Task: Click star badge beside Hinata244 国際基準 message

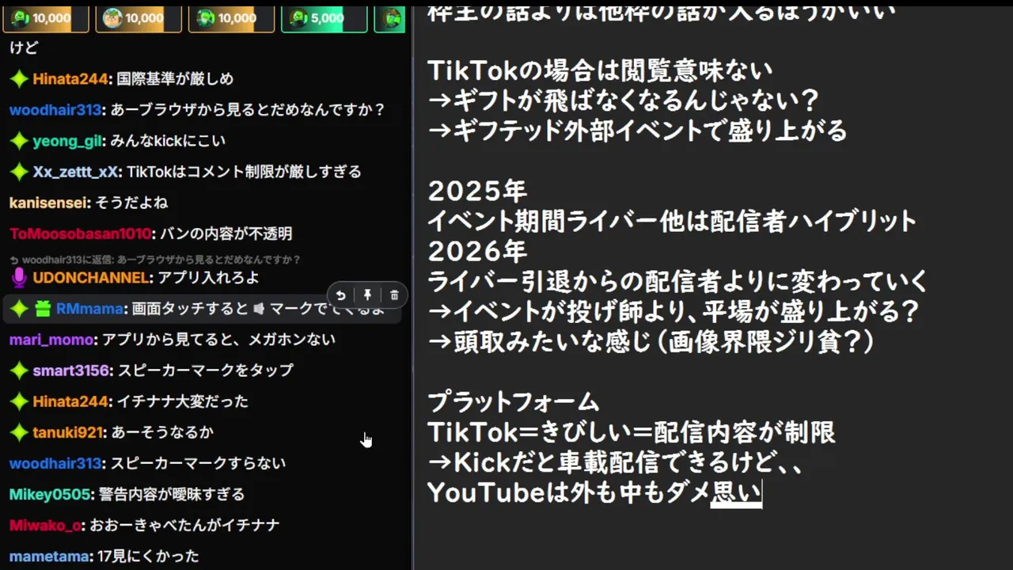Action: pyautogui.click(x=19, y=79)
